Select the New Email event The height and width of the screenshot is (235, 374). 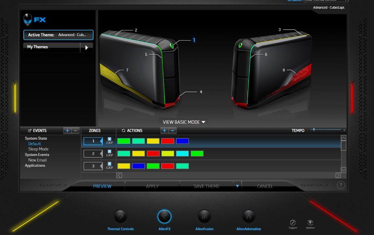coord(37,160)
